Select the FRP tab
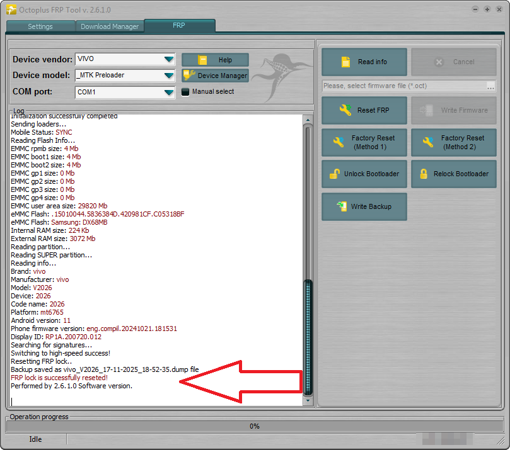The height and width of the screenshot is (450, 510). (x=179, y=25)
